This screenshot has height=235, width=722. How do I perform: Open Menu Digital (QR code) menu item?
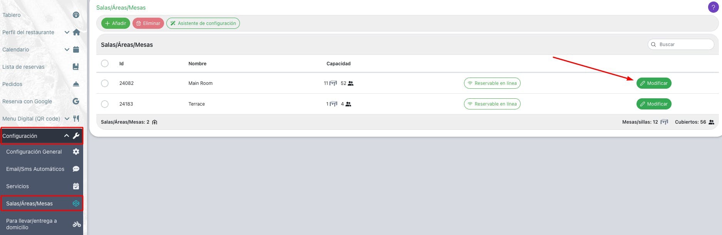[31, 119]
